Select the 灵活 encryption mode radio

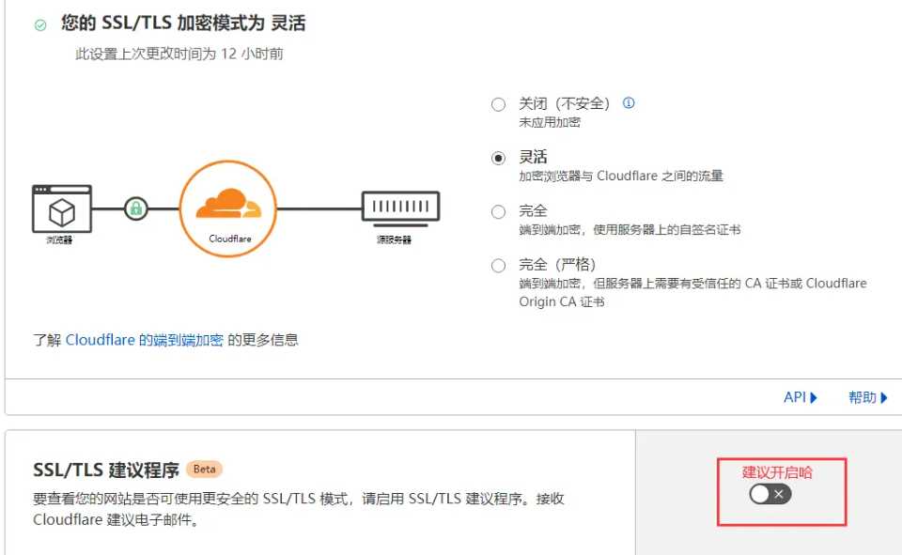[x=498, y=158]
